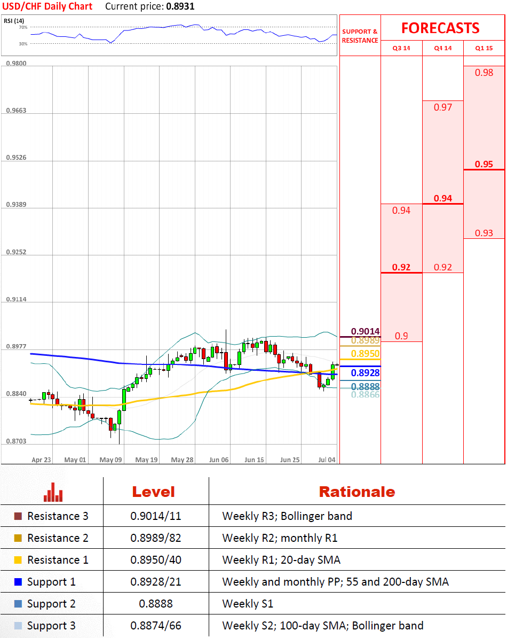Image resolution: width=507 pixels, height=638 pixels.
Task: Click the 0.8888 support level label
Action: [x=365, y=386]
